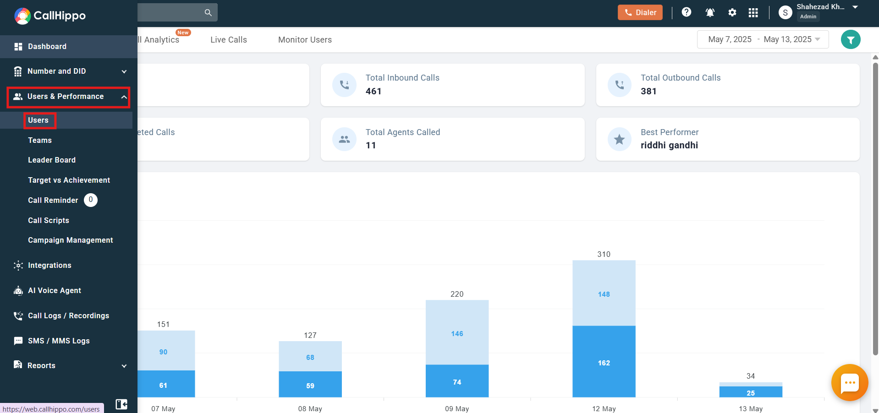This screenshot has width=879, height=413.
Task: Click the Total Outbound Calls phone icon
Action: pos(619,85)
